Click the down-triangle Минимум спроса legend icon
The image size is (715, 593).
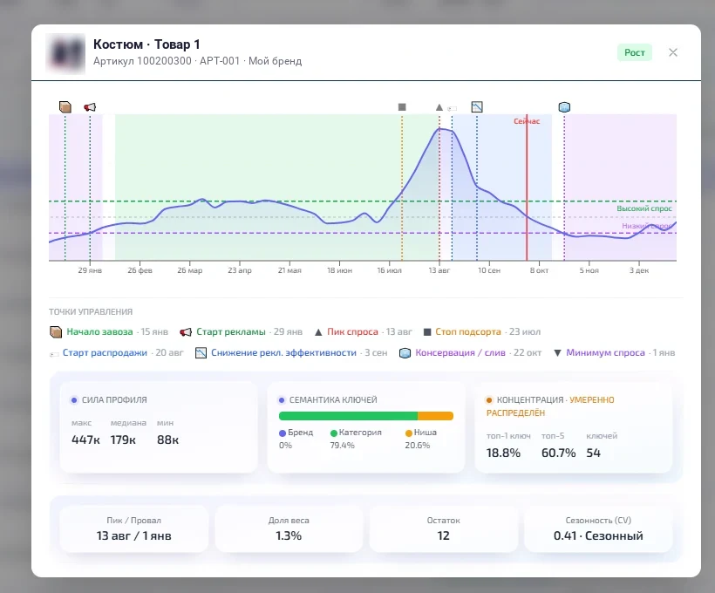click(557, 353)
